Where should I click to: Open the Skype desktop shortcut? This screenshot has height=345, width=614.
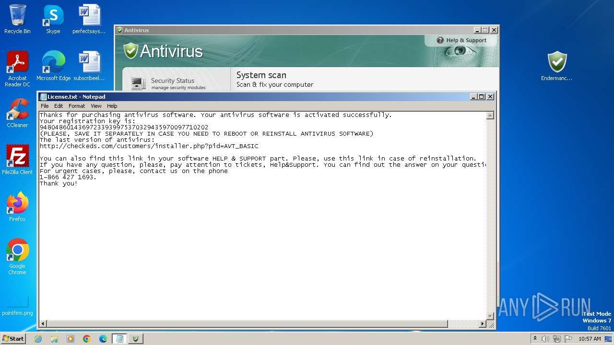53,19
